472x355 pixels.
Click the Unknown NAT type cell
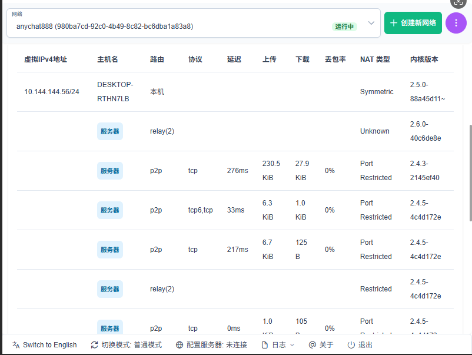coord(375,131)
